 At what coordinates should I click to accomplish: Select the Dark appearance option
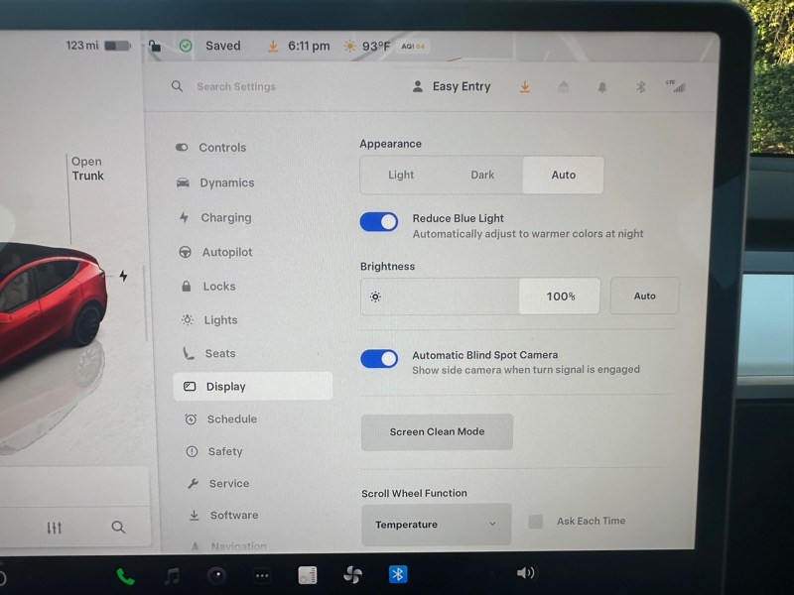pyautogui.click(x=482, y=176)
